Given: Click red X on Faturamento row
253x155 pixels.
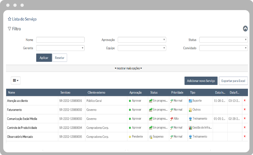Looking at the screenshot, I should pyautogui.click(x=244, y=110).
